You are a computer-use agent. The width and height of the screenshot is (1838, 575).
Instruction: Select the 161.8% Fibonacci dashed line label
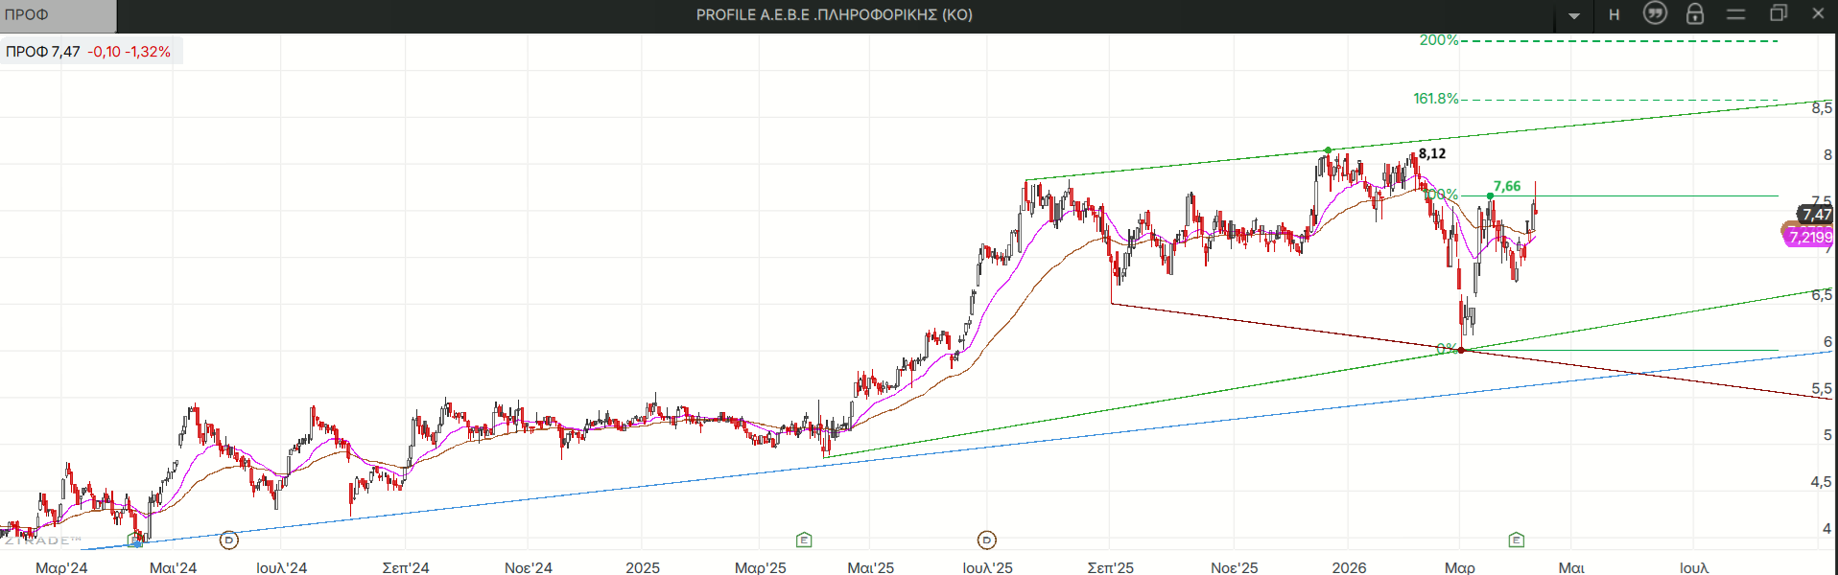point(1435,99)
